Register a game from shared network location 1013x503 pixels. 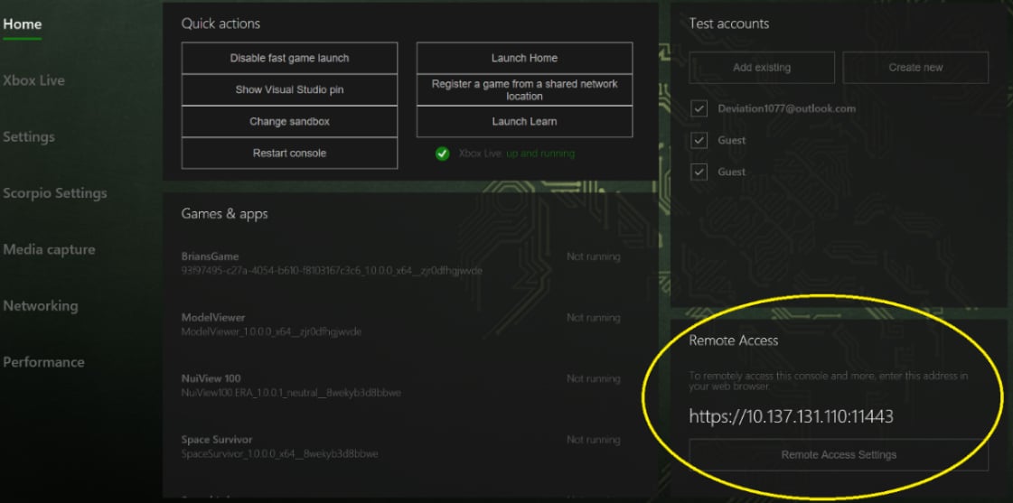(x=525, y=89)
